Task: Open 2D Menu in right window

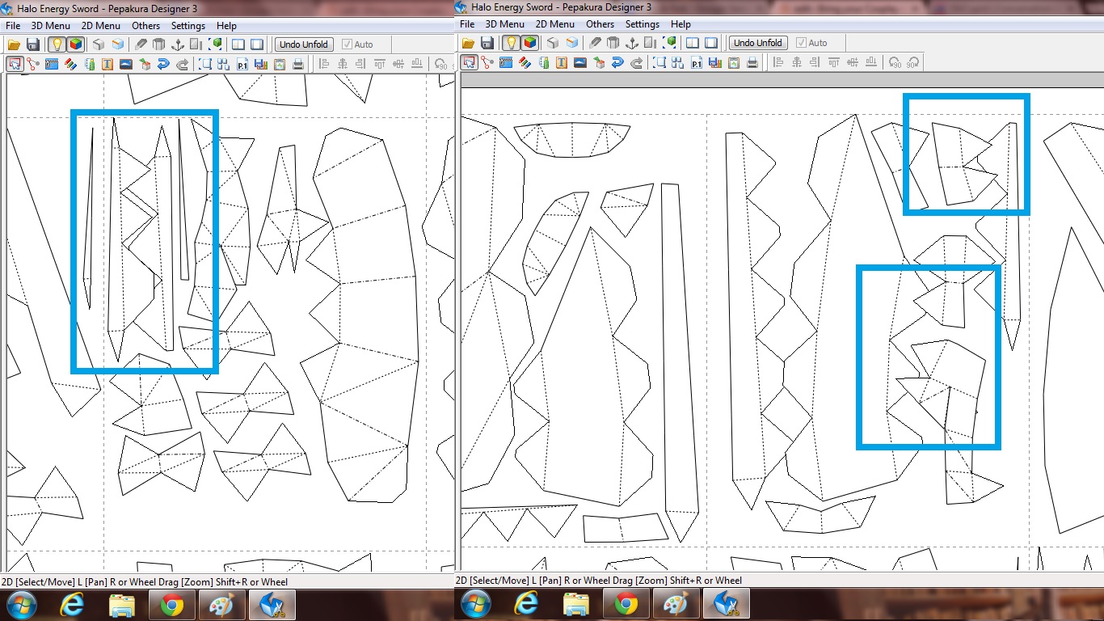Action: tap(555, 24)
